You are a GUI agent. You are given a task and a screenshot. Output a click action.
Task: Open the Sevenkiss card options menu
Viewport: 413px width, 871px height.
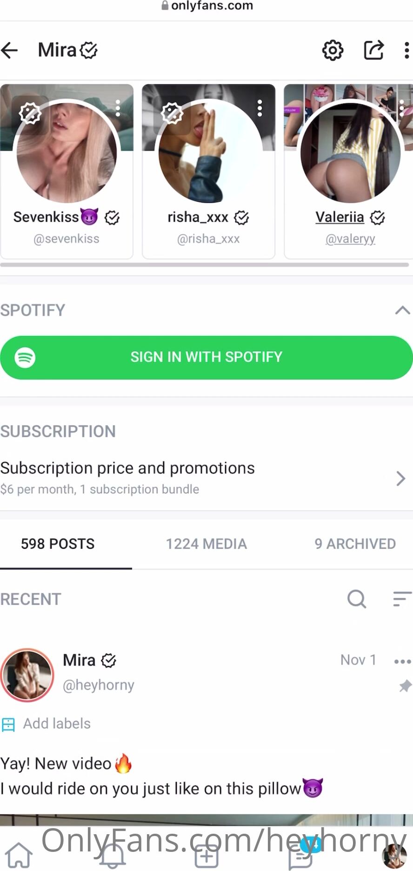tap(118, 108)
